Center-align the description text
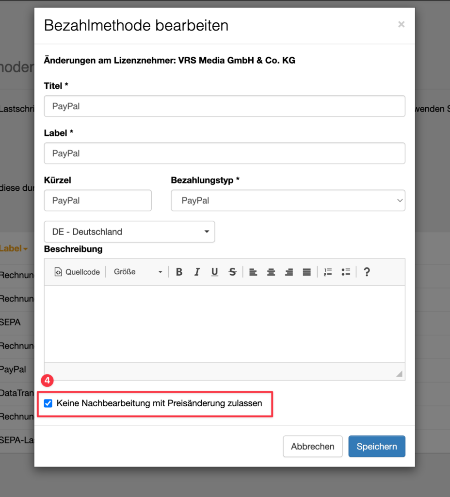The image size is (450, 497). pyautogui.click(x=271, y=272)
